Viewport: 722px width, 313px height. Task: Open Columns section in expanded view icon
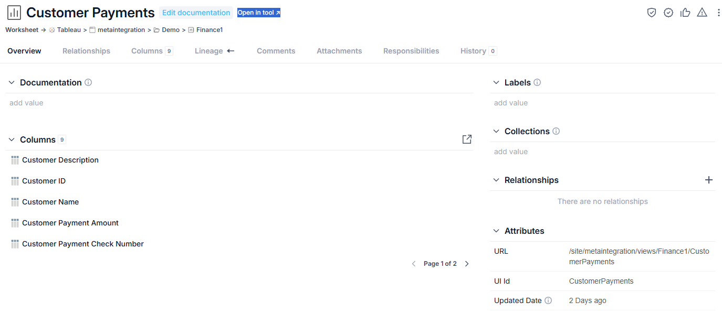tap(467, 139)
